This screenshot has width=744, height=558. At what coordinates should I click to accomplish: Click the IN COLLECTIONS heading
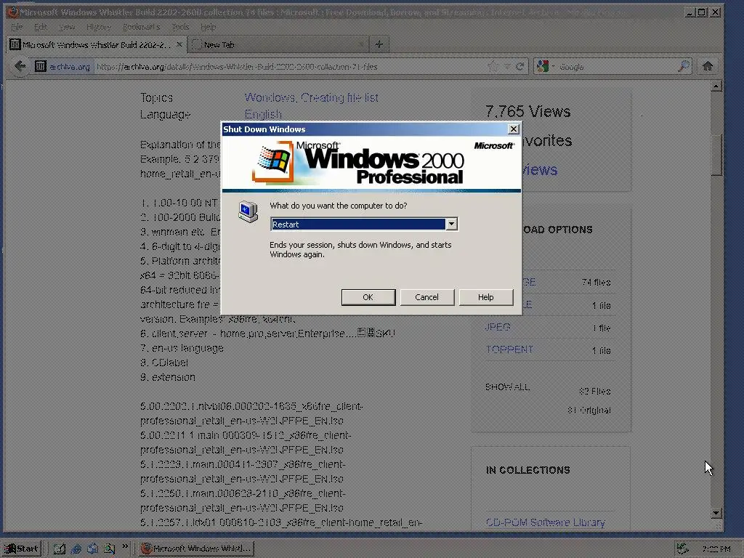528,470
